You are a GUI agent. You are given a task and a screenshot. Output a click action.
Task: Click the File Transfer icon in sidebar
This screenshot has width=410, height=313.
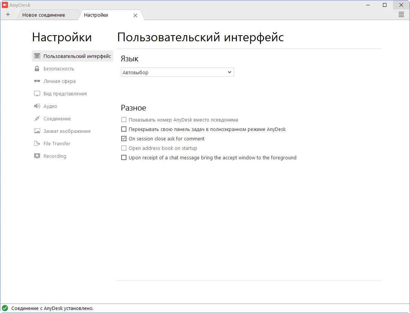pos(37,144)
